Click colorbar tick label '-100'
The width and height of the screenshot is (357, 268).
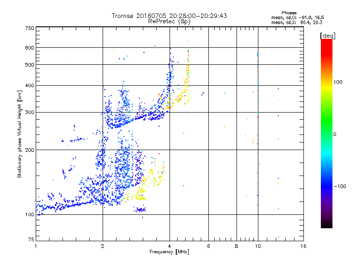tap(340, 186)
